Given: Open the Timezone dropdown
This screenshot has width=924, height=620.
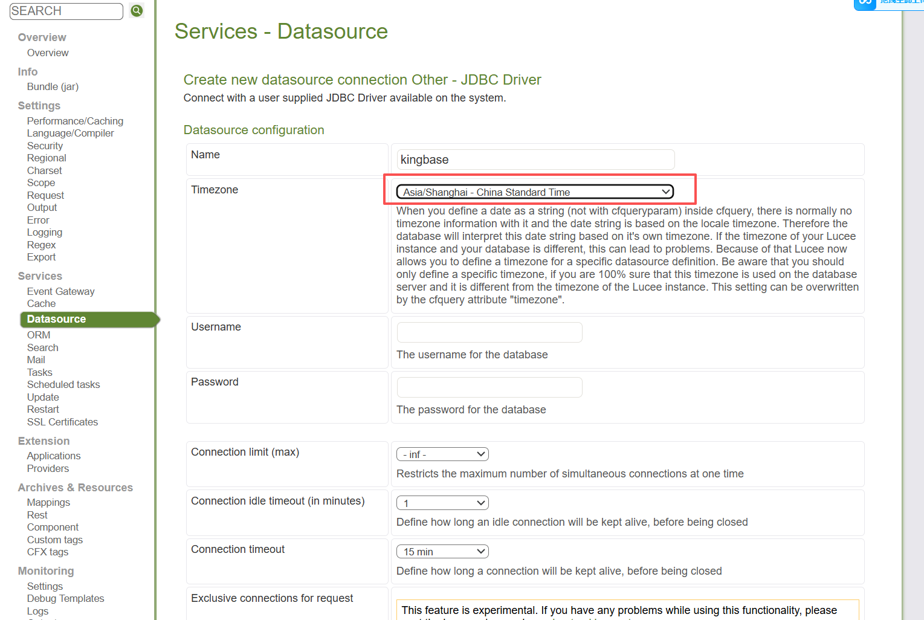Looking at the screenshot, I should coord(534,192).
